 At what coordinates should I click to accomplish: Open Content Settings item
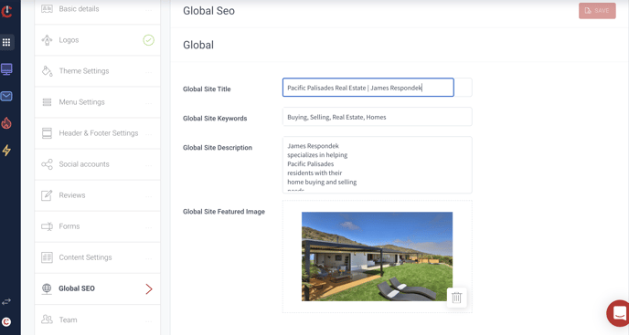click(98, 257)
